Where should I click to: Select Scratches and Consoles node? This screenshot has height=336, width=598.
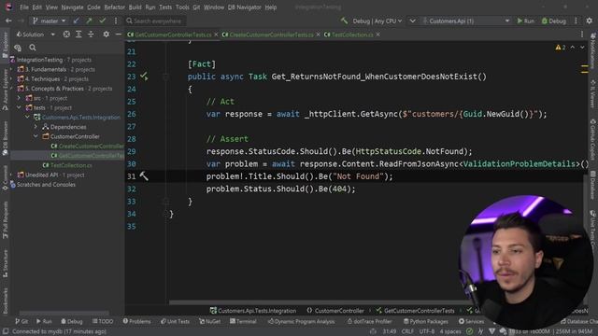tap(42, 185)
